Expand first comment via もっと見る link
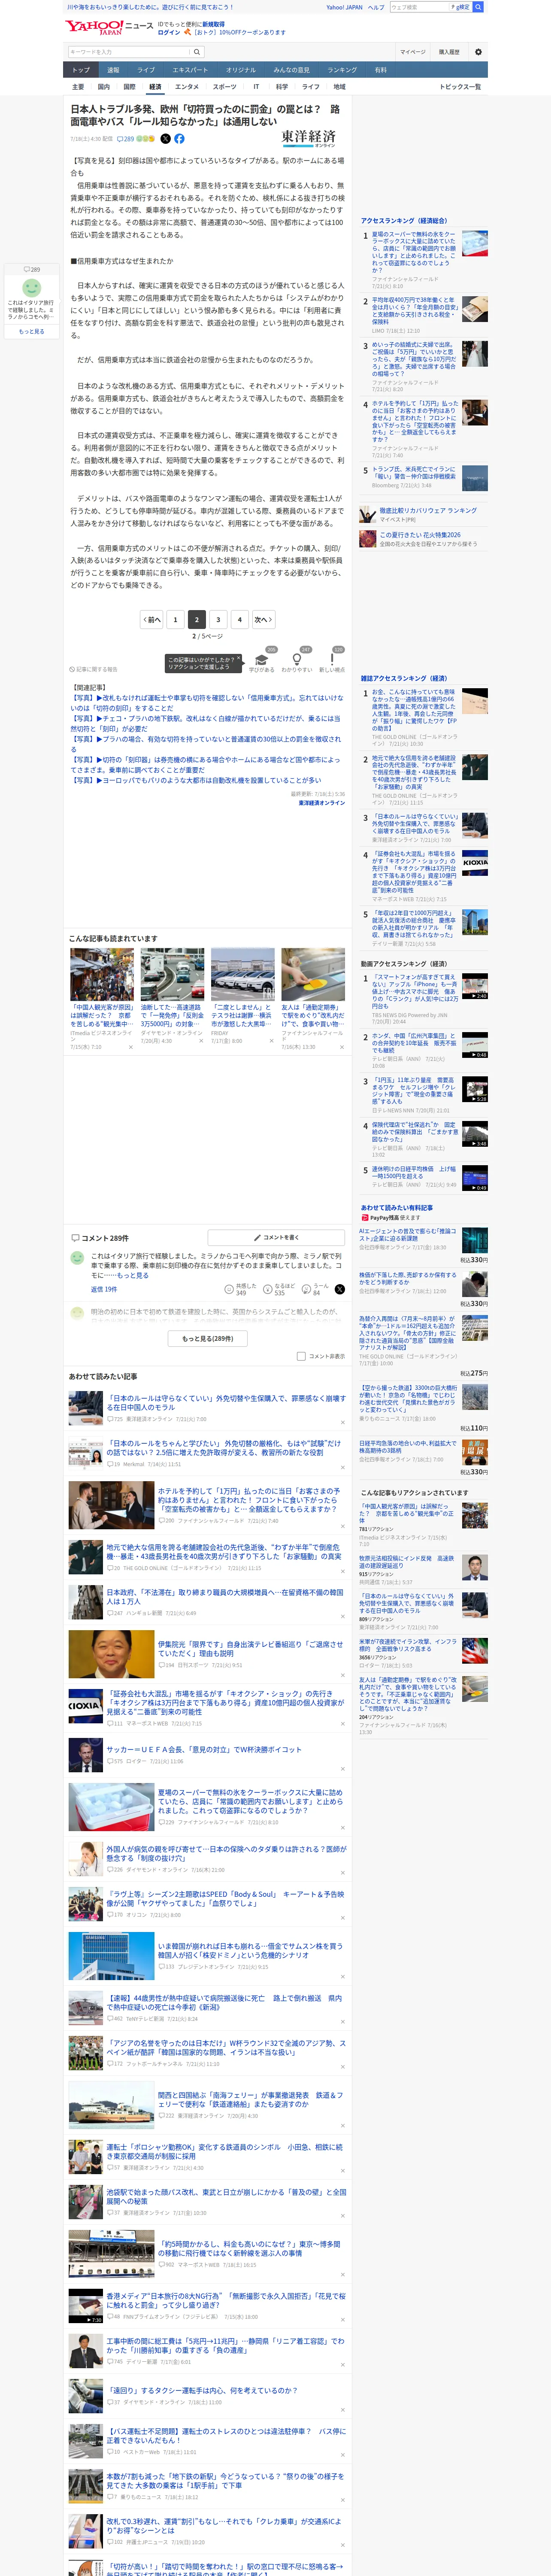This screenshot has width=551, height=2576. point(134,1276)
